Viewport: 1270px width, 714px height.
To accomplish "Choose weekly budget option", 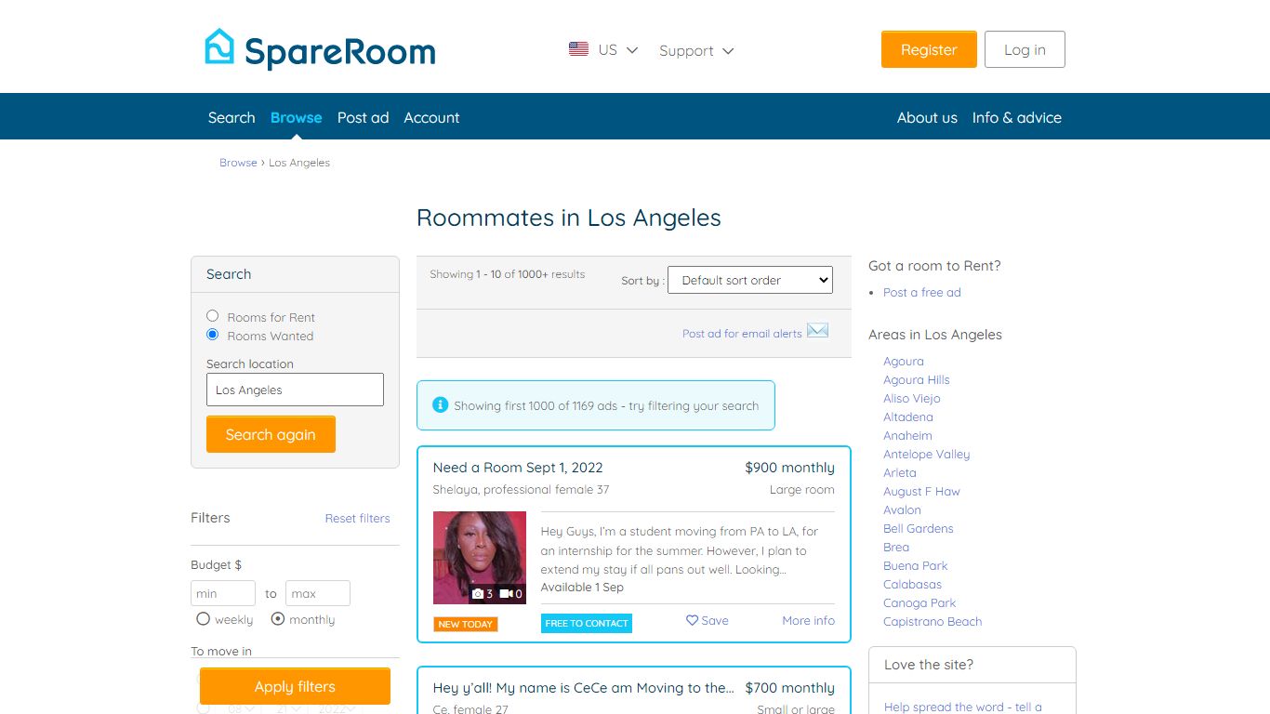I will pyautogui.click(x=203, y=618).
